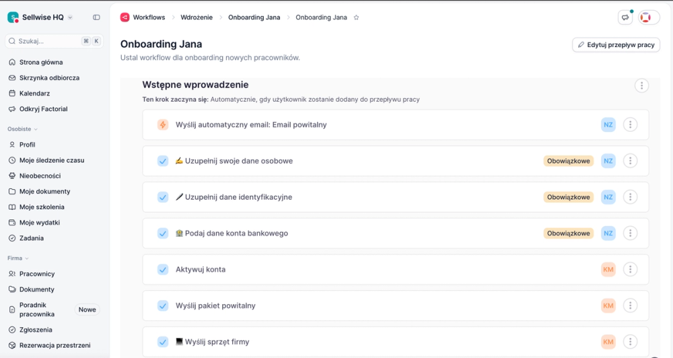Click Obowiązkowe tag on Uzupełnij dane identyfikacyjne
The image size is (673, 358).
(568, 197)
